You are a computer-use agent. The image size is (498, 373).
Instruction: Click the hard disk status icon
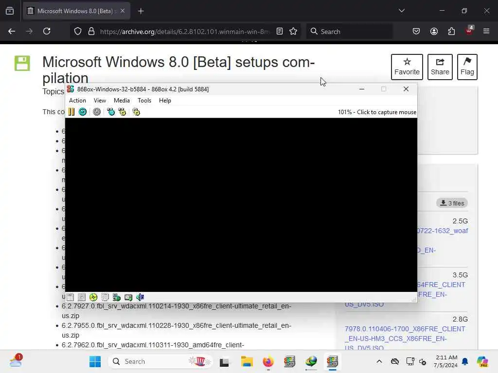click(x=128, y=297)
